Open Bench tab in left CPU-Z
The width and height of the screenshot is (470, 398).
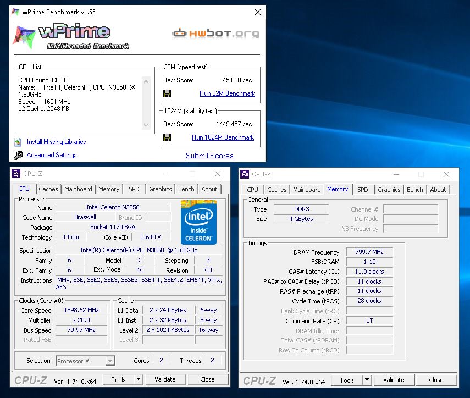click(186, 189)
